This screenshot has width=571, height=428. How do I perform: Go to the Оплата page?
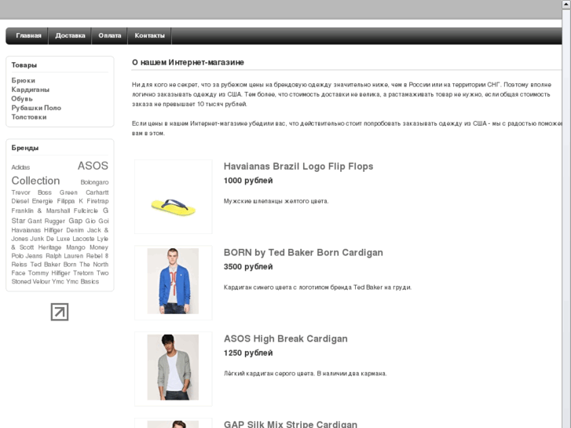pyautogui.click(x=110, y=35)
